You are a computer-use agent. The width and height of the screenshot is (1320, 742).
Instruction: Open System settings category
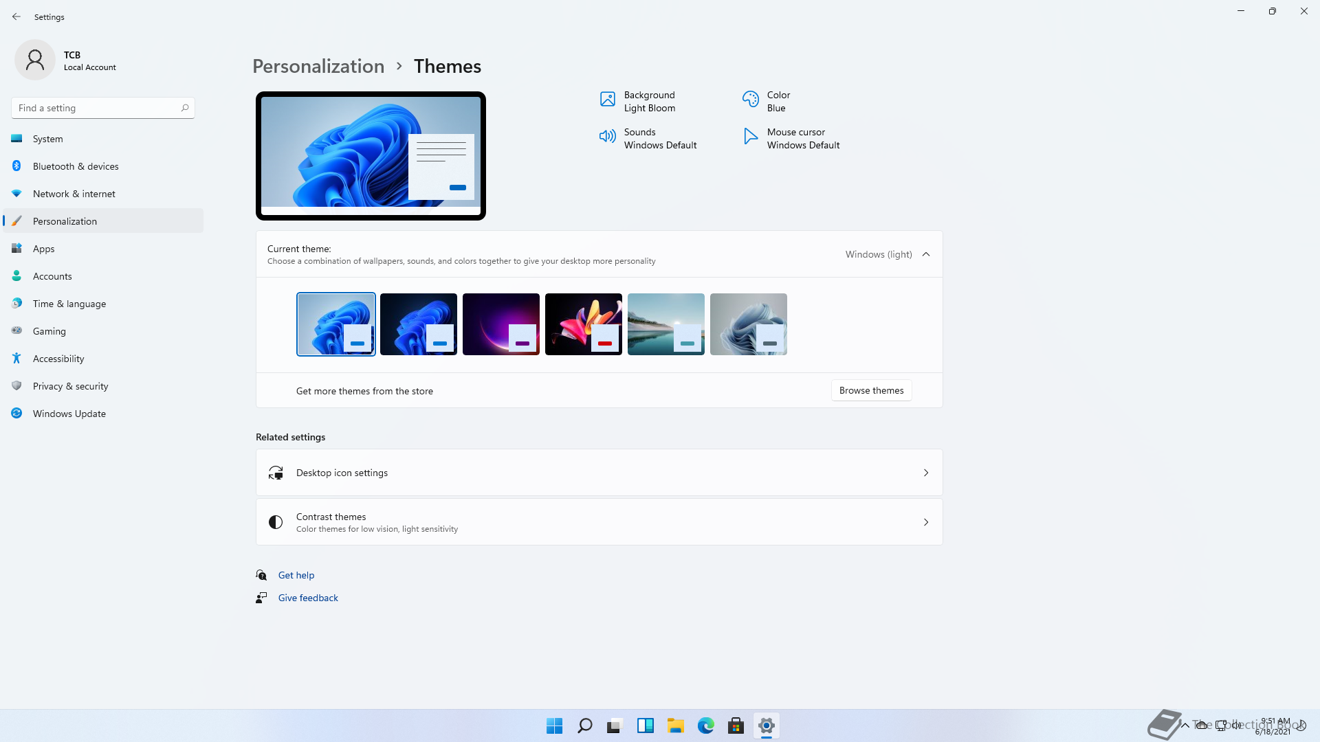pyautogui.click(x=103, y=139)
